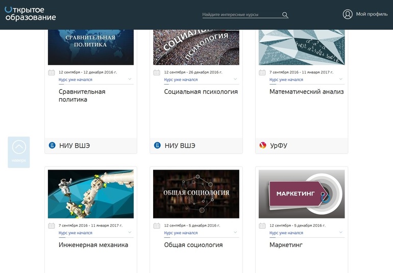Click the Общая социология course image
The height and width of the screenshot is (273, 393).
[196, 194]
